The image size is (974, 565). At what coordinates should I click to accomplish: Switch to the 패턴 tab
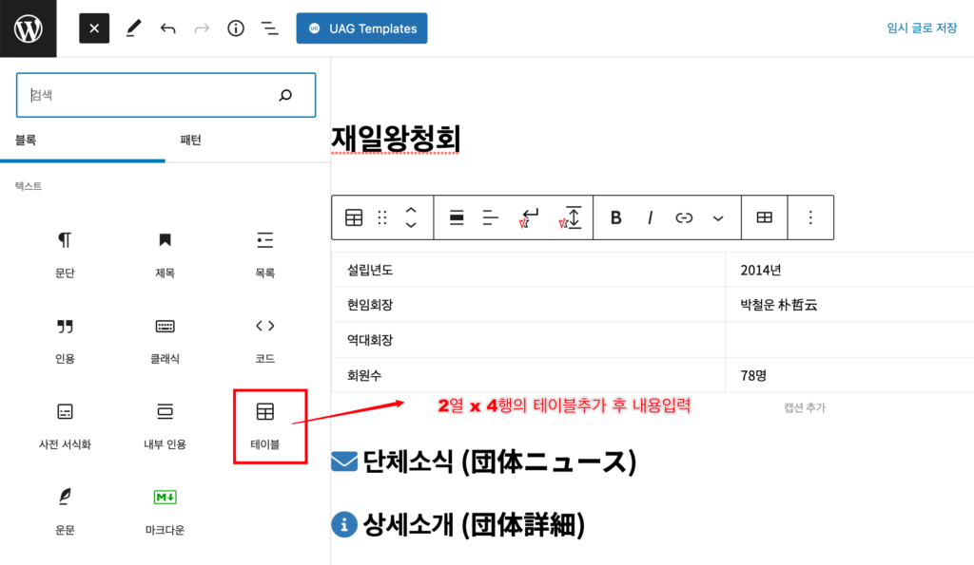click(x=191, y=141)
